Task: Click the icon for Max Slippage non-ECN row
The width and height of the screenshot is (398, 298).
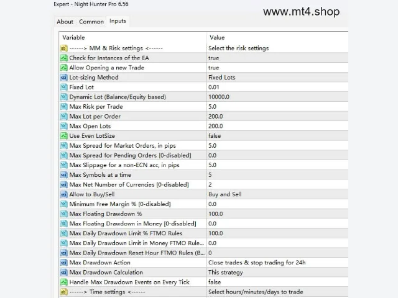Action: click(63, 165)
